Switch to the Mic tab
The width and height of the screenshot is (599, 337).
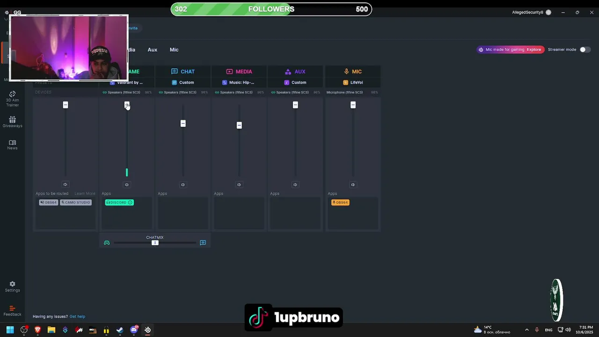(x=174, y=50)
